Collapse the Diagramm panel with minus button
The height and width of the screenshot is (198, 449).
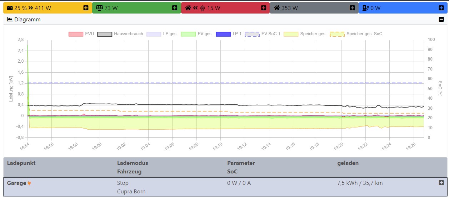(441, 20)
